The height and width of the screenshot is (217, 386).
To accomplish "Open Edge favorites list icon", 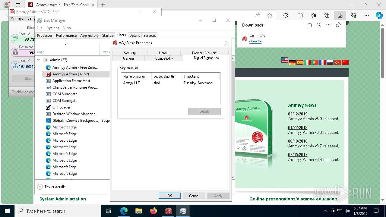I will point(314,15).
